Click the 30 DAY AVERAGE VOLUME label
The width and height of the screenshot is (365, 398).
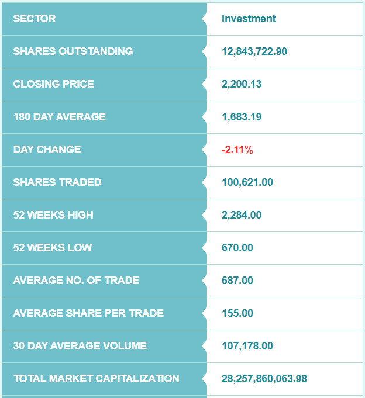[x=80, y=346]
